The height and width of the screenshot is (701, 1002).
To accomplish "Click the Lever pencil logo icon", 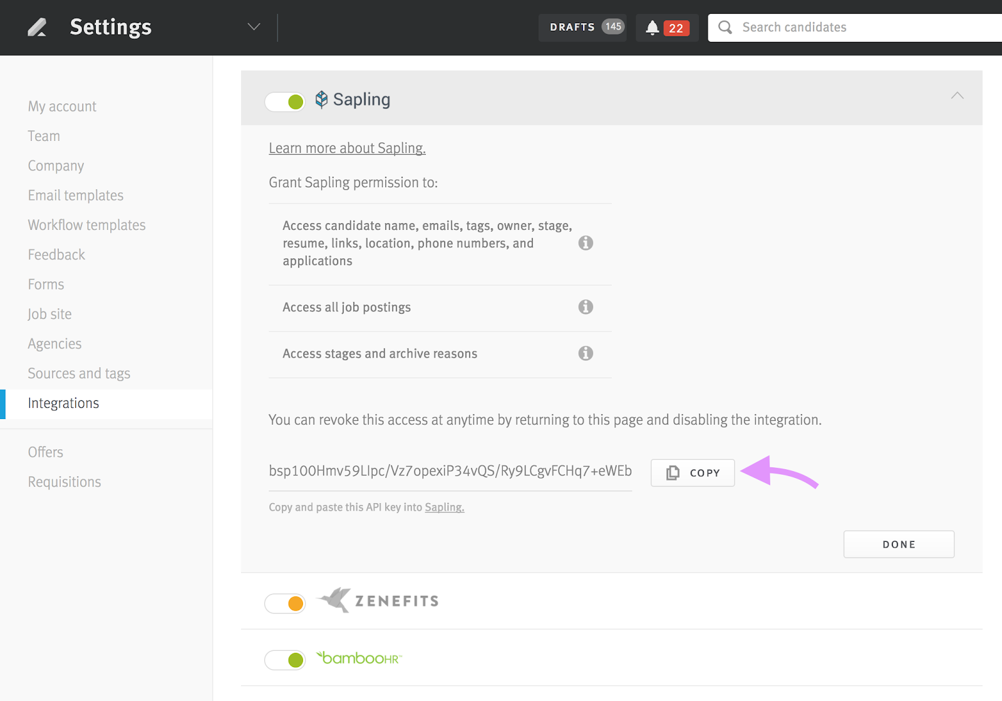I will (x=37, y=28).
